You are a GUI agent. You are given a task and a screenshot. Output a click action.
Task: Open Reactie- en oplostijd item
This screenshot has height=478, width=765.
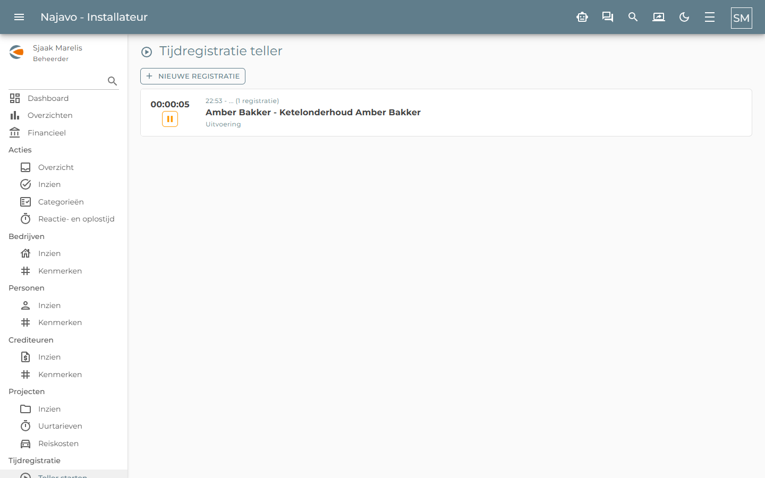click(x=64, y=219)
